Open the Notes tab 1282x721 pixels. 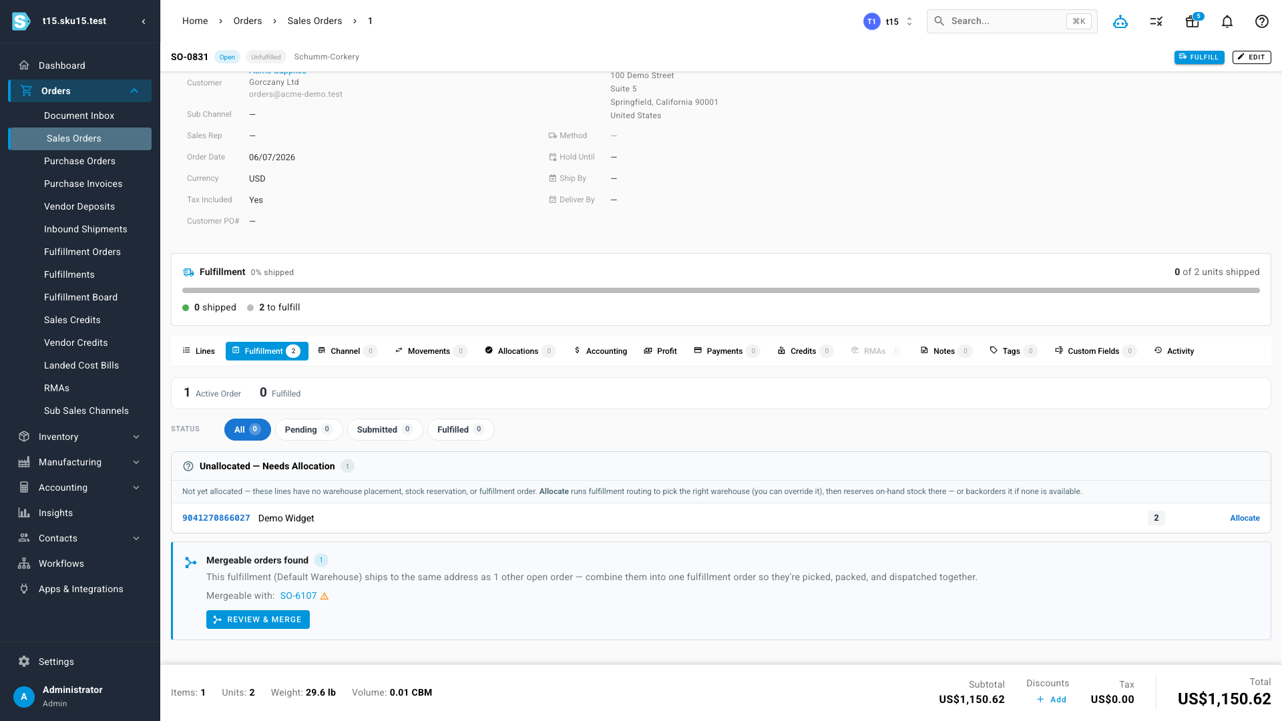click(x=946, y=351)
